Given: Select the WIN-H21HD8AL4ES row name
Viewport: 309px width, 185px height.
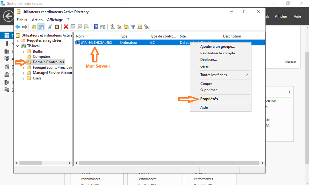Looking at the screenshot, I should [x=96, y=43].
